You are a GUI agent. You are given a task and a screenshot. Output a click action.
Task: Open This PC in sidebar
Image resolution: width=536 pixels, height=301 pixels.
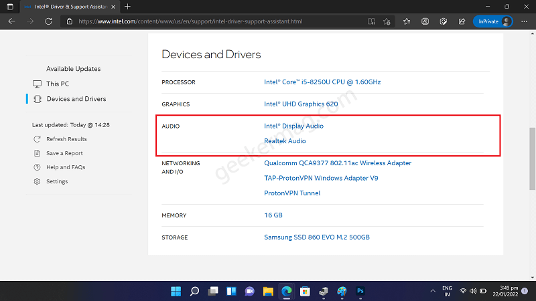[x=58, y=84]
